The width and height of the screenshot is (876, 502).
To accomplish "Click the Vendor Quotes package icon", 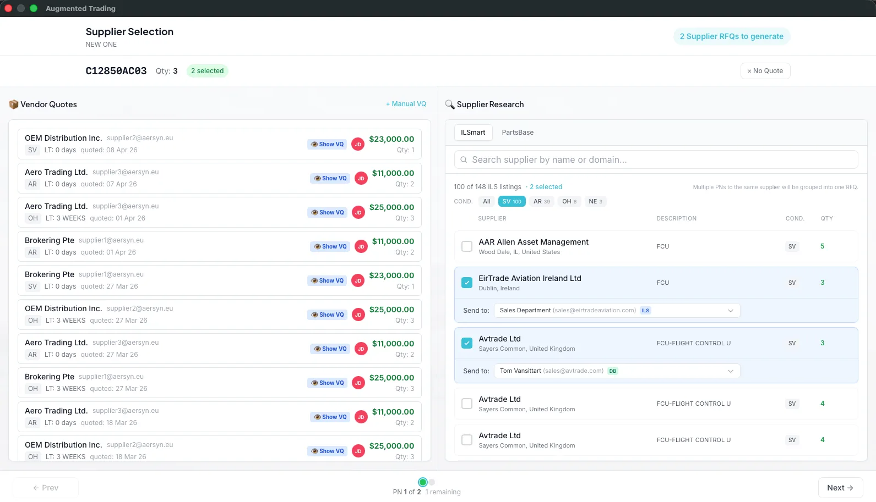I will click(14, 104).
